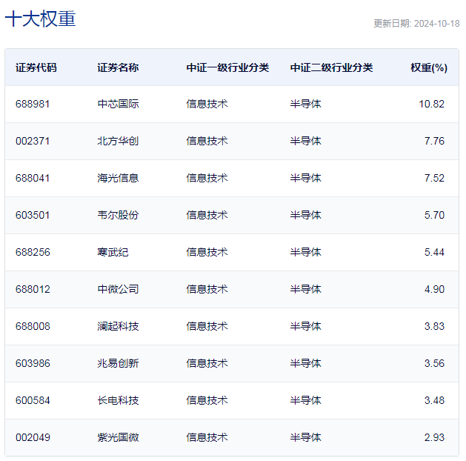Click 半导体 in the 海光信息 row

(305, 178)
